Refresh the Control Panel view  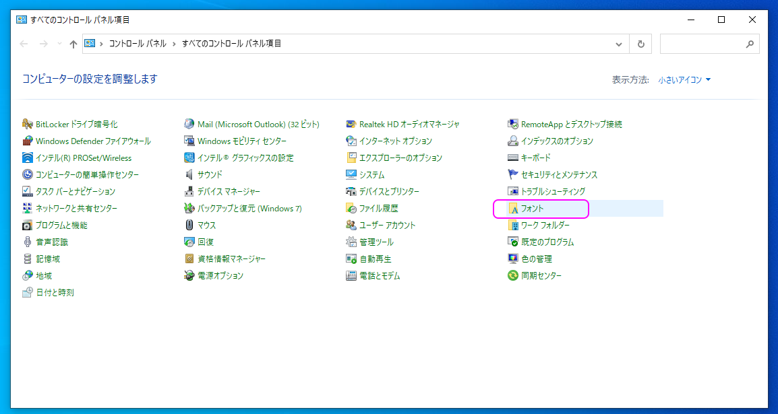click(640, 44)
